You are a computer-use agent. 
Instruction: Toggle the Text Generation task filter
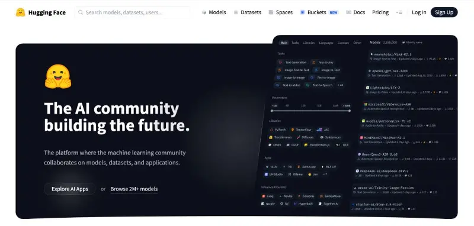pos(292,62)
